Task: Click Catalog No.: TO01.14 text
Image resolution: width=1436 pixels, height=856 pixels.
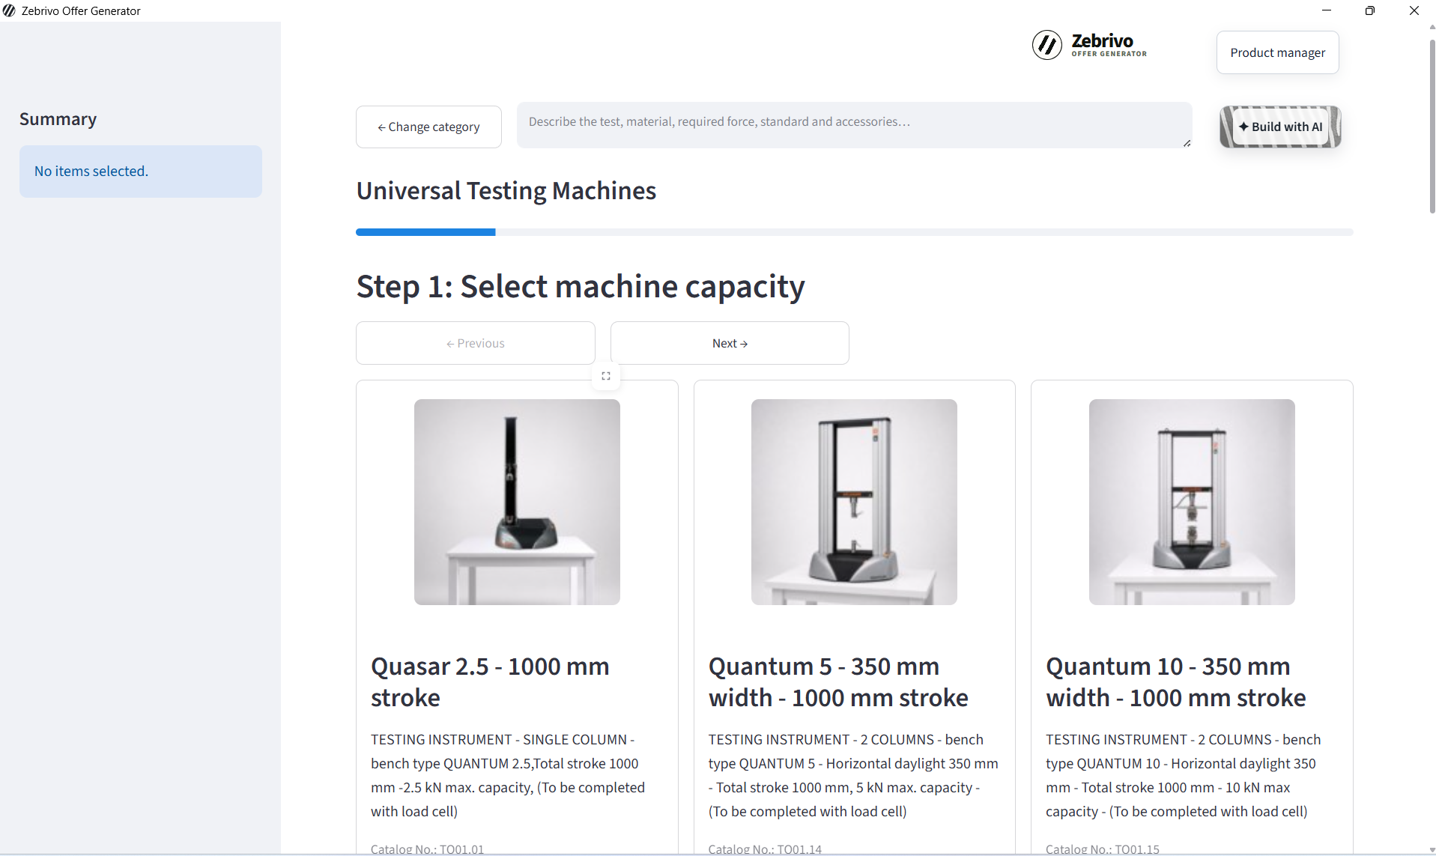Action: click(765, 849)
